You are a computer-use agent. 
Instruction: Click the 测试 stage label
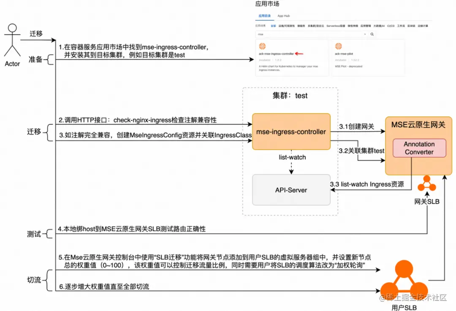(34, 234)
